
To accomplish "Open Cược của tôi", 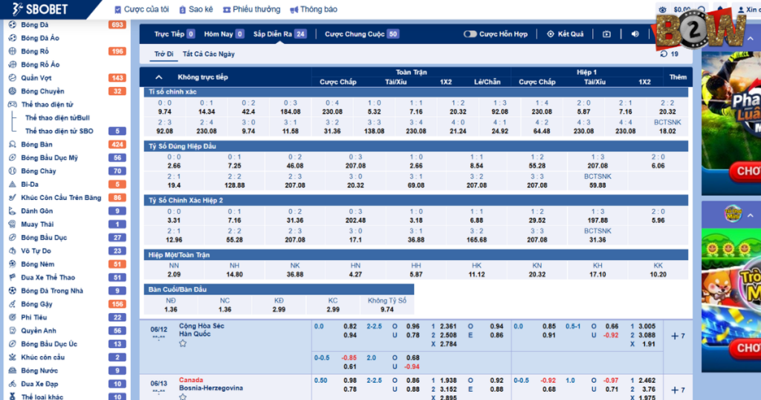I will 142,9.
